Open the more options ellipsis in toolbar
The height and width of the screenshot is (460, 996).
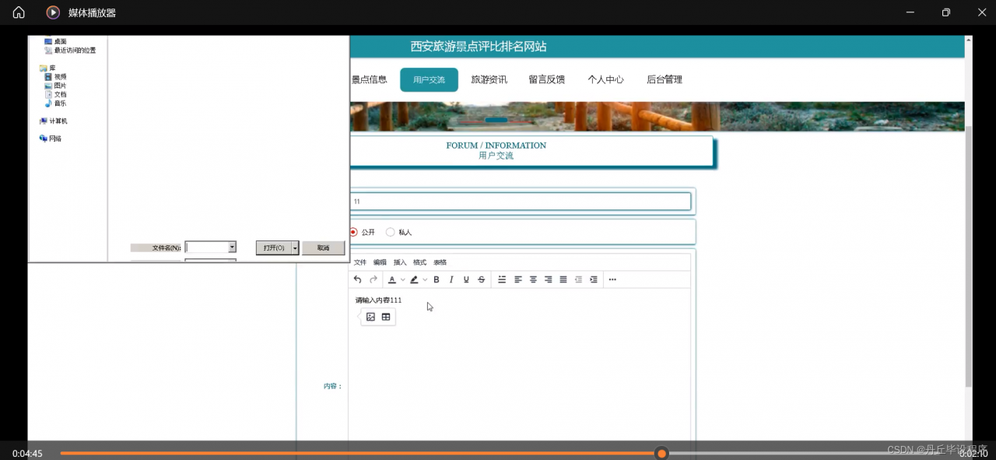612,279
